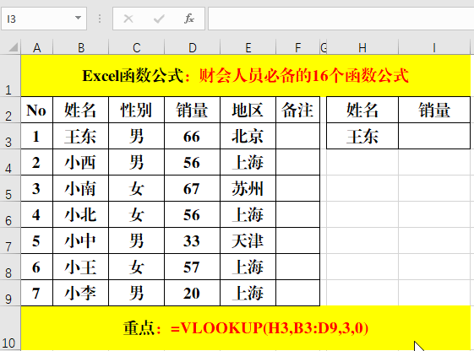
Task: Select row 9 header
Action: [10, 293]
